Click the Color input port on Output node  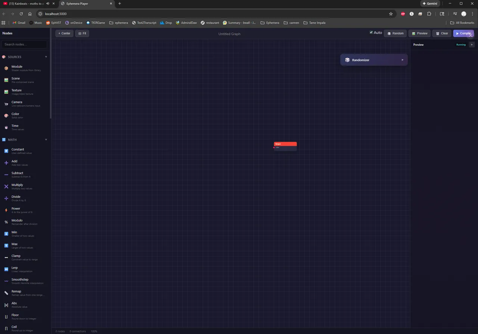[274, 148]
